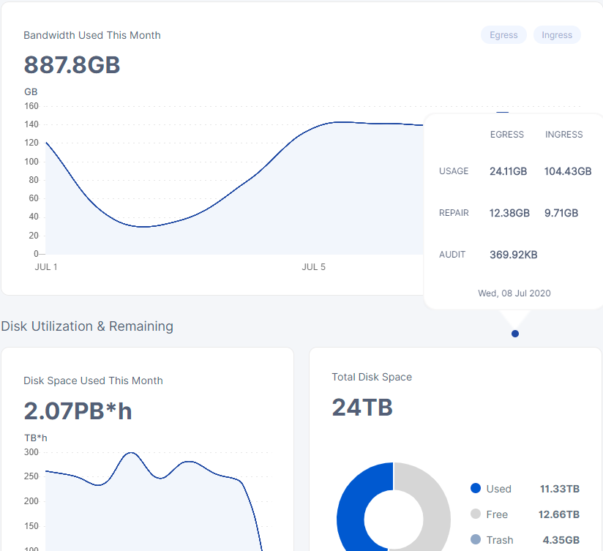This screenshot has width=603, height=551.
Task: Click the blue Used legend dot
Action: click(476, 489)
